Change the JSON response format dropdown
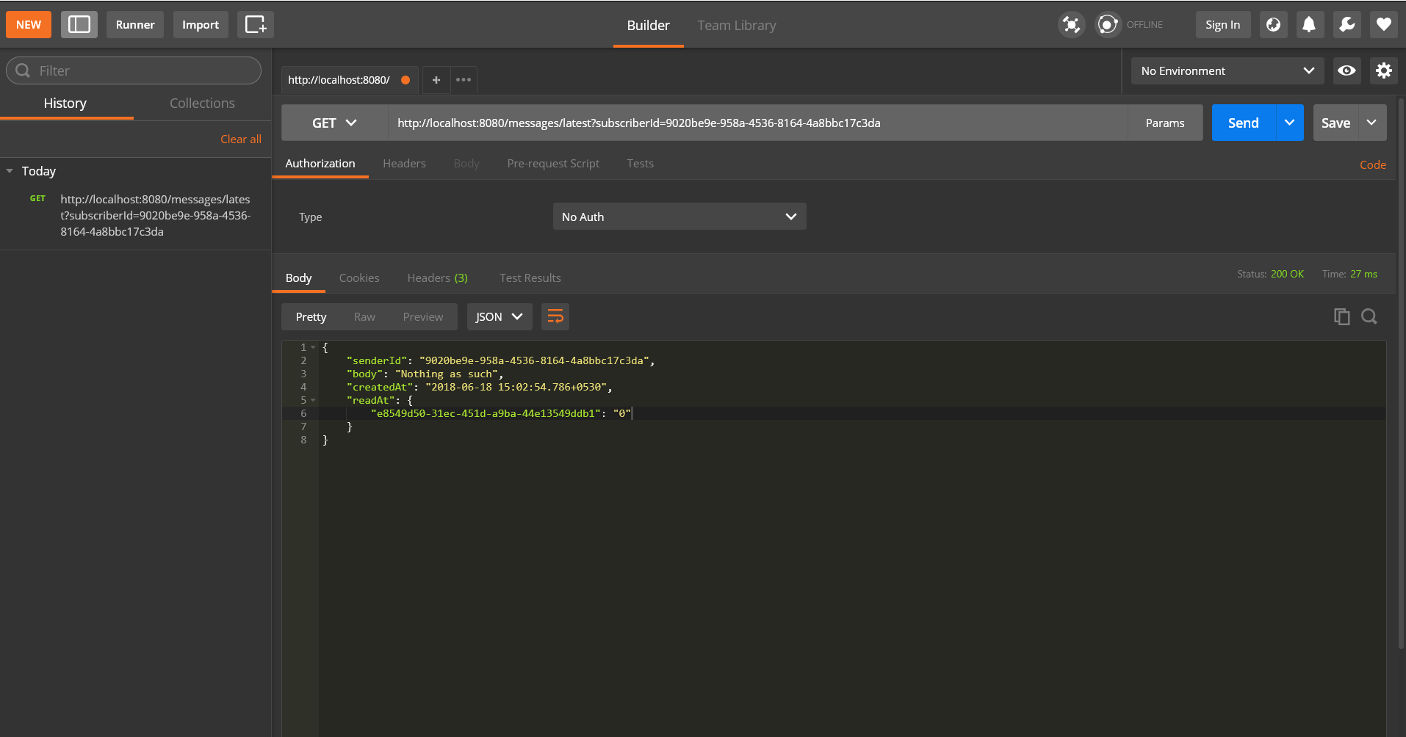The height and width of the screenshot is (737, 1406). [x=500, y=316]
